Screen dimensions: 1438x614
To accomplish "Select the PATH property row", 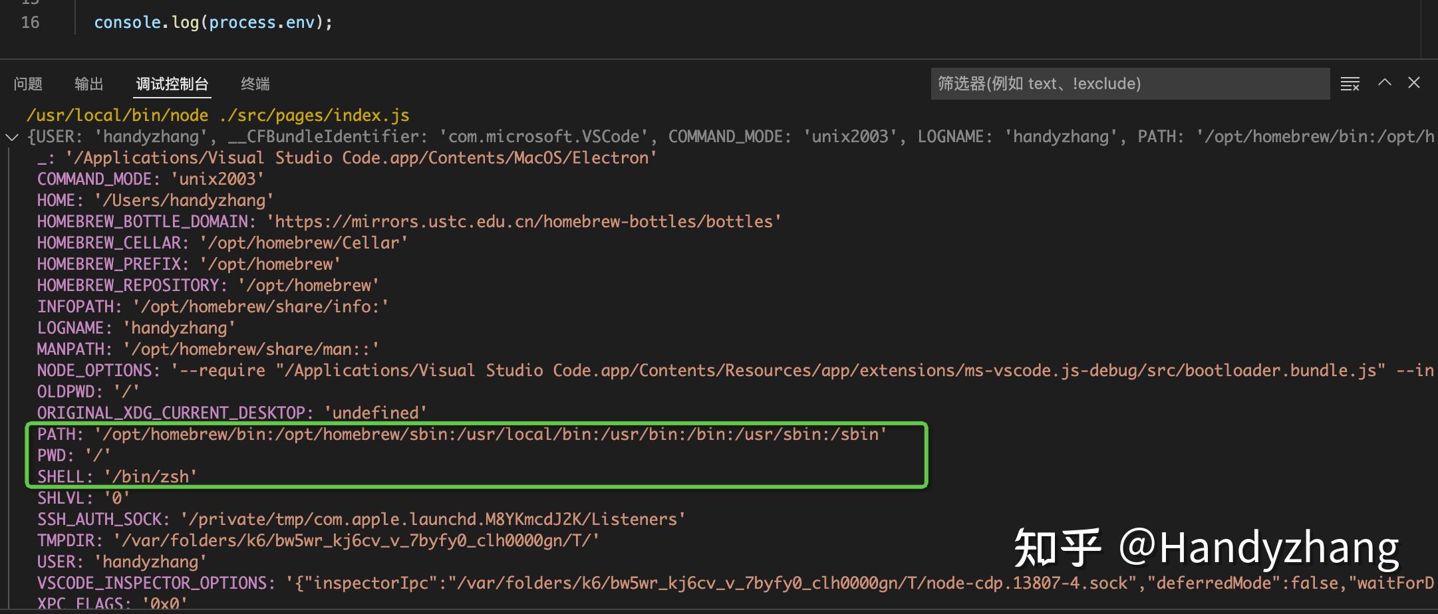I will click(462, 435).
